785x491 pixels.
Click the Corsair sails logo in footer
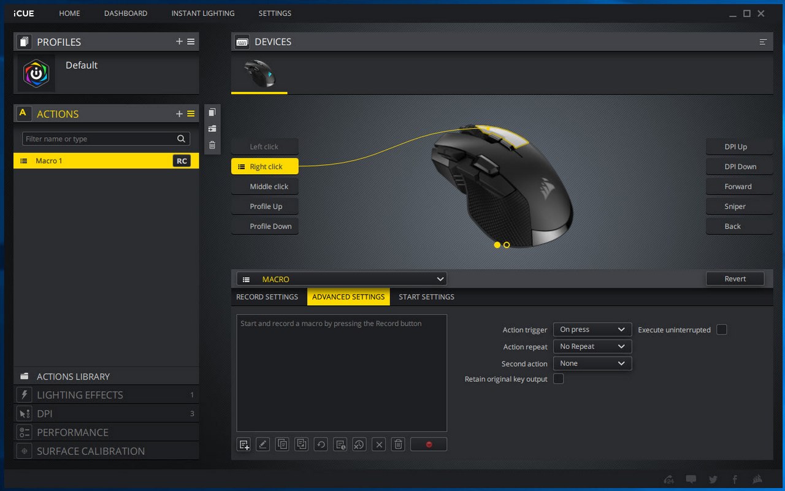[x=757, y=479]
